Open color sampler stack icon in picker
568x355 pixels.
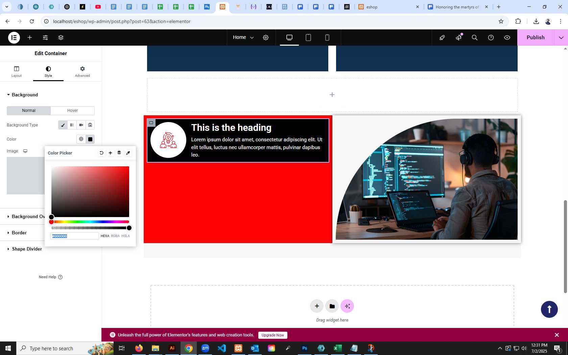click(x=119, y=153)
